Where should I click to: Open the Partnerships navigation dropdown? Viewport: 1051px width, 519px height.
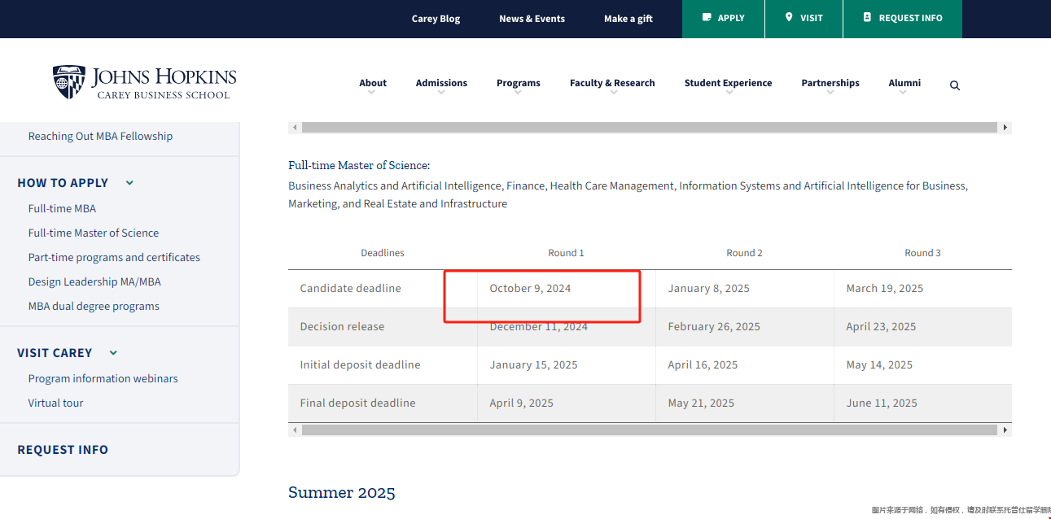(x=830, y=83)
